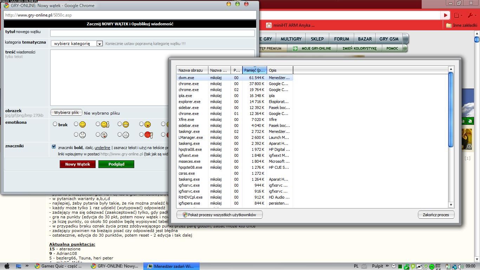Viewport: 480px width, 270px height.
Task: Sort by 'Opis' column header
Action: pos(280,70)
